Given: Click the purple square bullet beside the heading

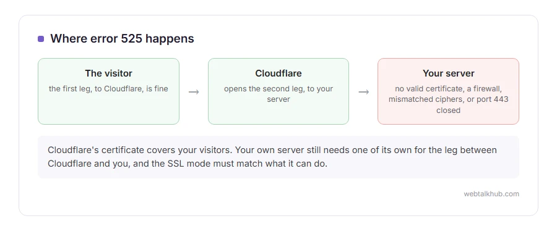Looking at the screenshot, I should coord(41,39).
